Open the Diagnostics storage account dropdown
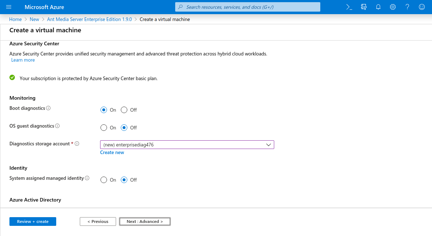 tap(187, 145)
